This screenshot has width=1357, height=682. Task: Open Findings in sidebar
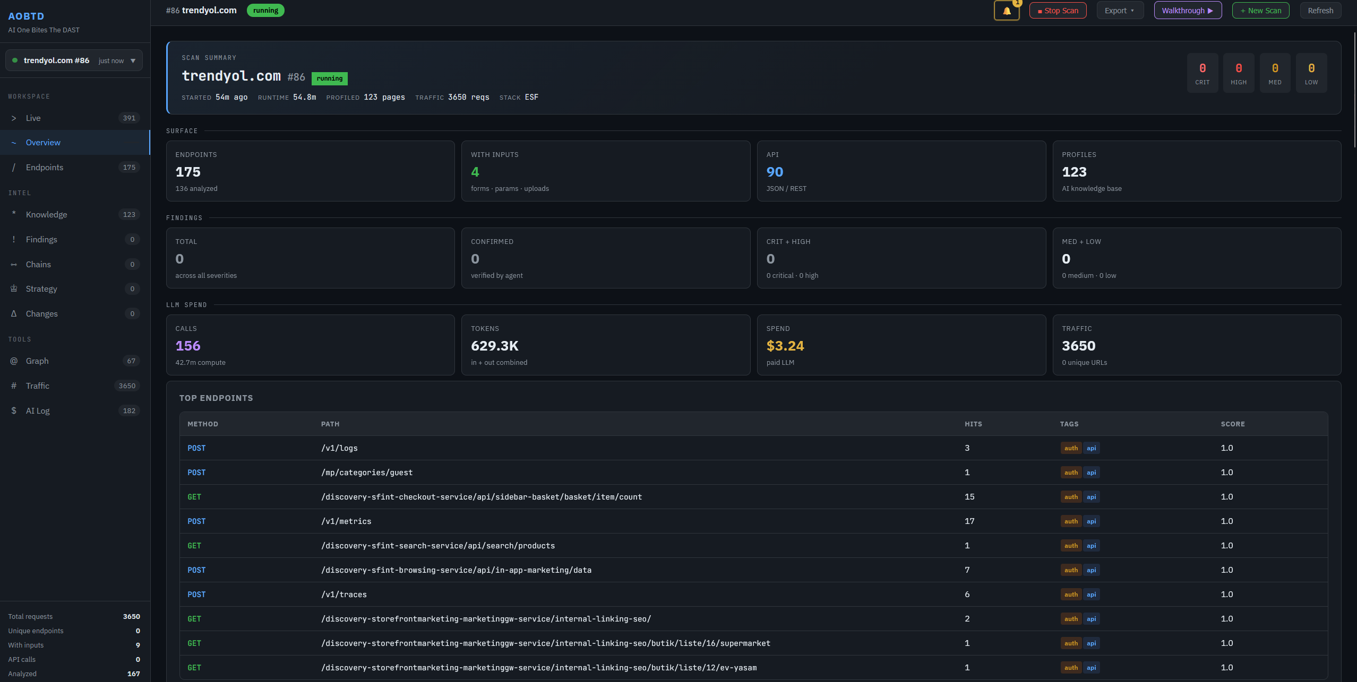coord(75,239)
